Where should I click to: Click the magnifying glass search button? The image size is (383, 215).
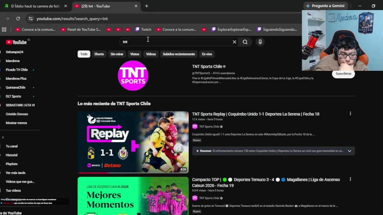[245, 42]
